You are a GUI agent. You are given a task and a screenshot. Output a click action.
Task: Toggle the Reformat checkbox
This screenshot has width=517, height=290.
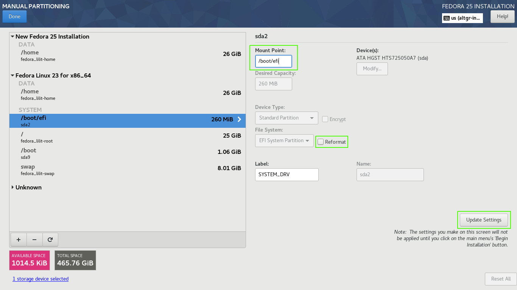(x=321, y=142)
